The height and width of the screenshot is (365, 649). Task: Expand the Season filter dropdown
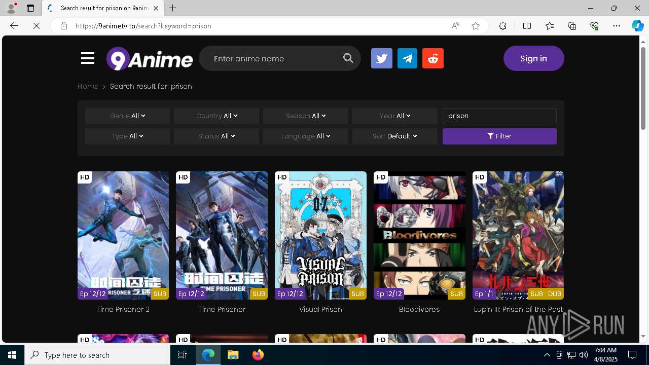tap(306, 116)
